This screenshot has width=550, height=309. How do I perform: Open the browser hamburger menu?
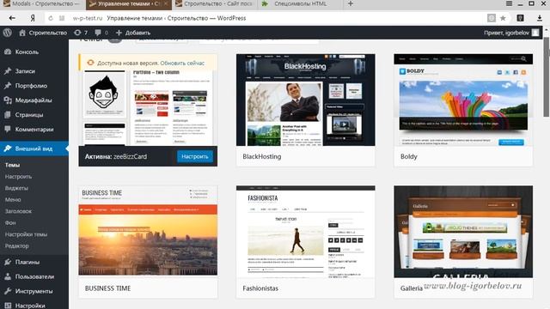[510, 3]
